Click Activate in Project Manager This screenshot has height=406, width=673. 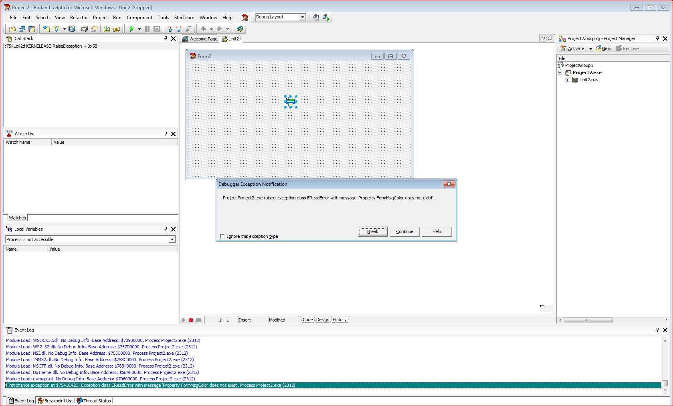(x=572, y=48)
